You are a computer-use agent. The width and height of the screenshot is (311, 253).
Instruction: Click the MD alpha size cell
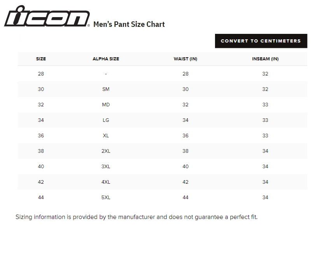coord(106,105)
